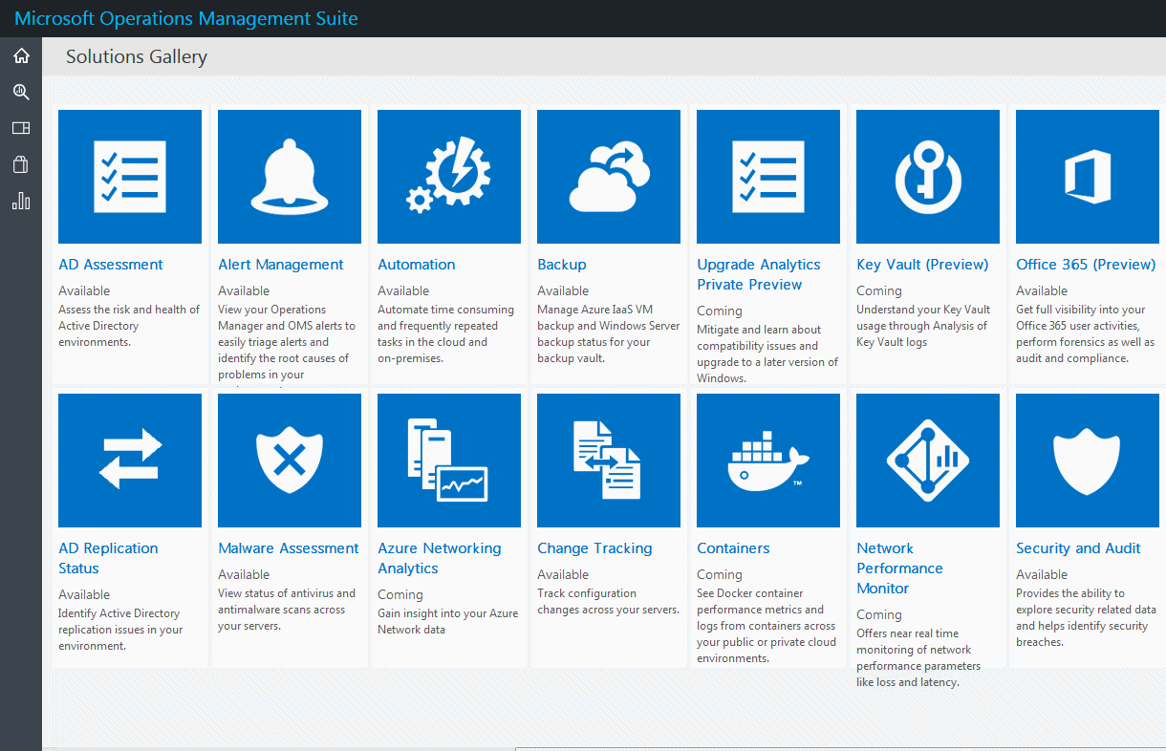Click 'View status of antivirus' description

pos(287,610)
